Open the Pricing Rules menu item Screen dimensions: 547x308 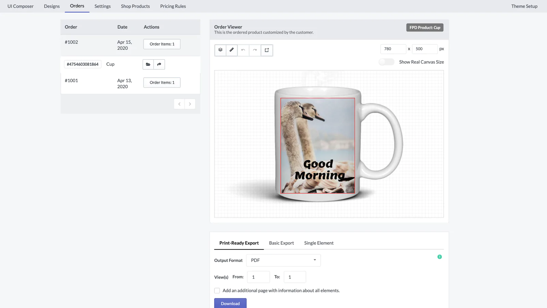coord(173,6)
